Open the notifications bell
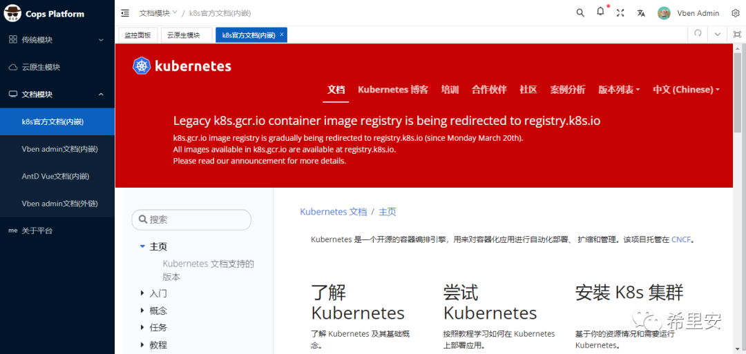This screenshot has height=354, width=746. pos(600,12)
